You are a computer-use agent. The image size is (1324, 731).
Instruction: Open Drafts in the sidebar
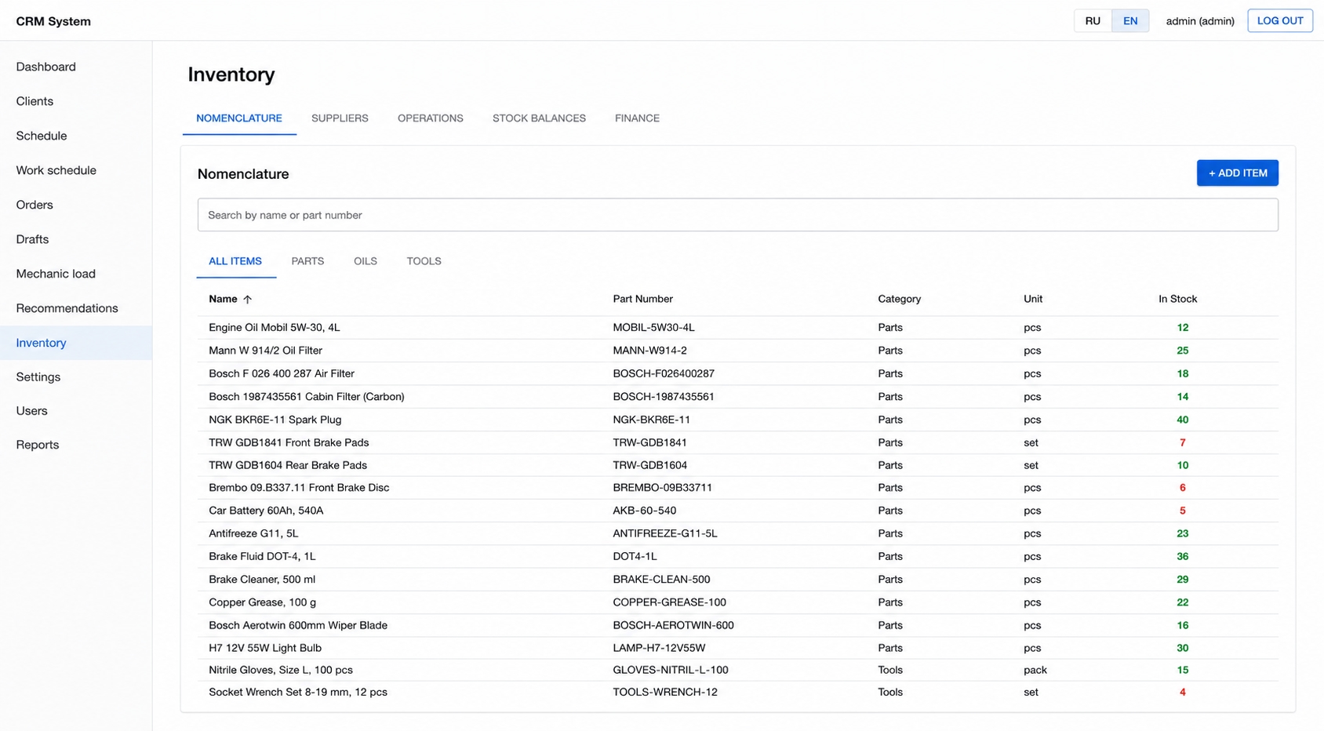tap(76, 239)
